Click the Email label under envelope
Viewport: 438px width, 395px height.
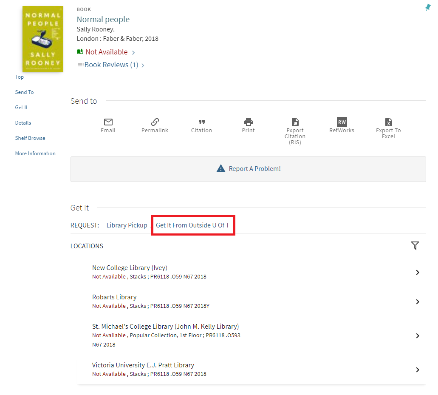[x=108, y=130]
